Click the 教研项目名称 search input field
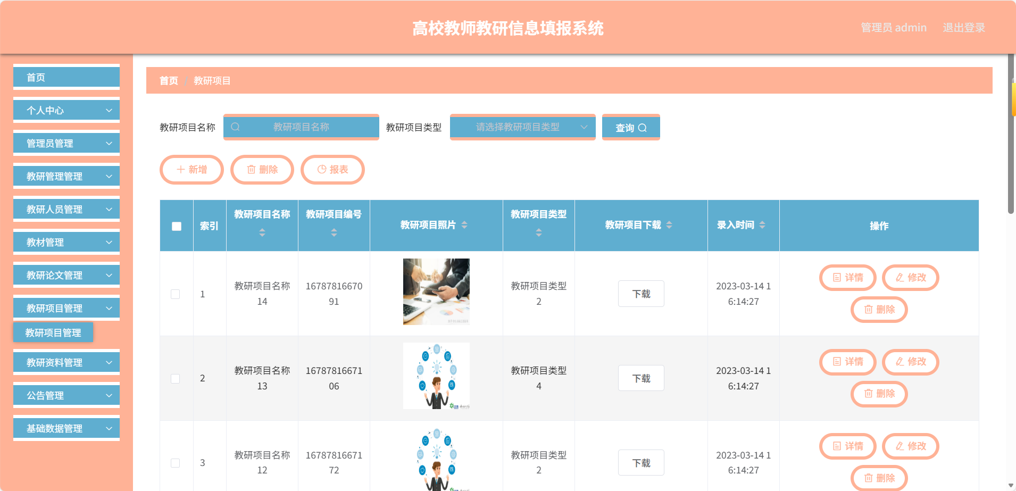The width and height of the screenshot is (1016, 491). click(x=301, y=127)
